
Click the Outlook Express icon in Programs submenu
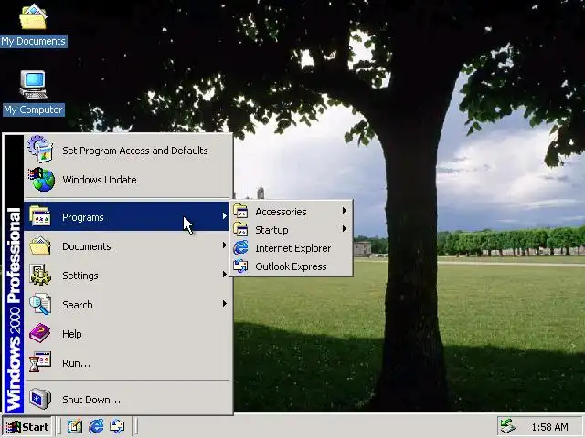[x=240, y=266]
